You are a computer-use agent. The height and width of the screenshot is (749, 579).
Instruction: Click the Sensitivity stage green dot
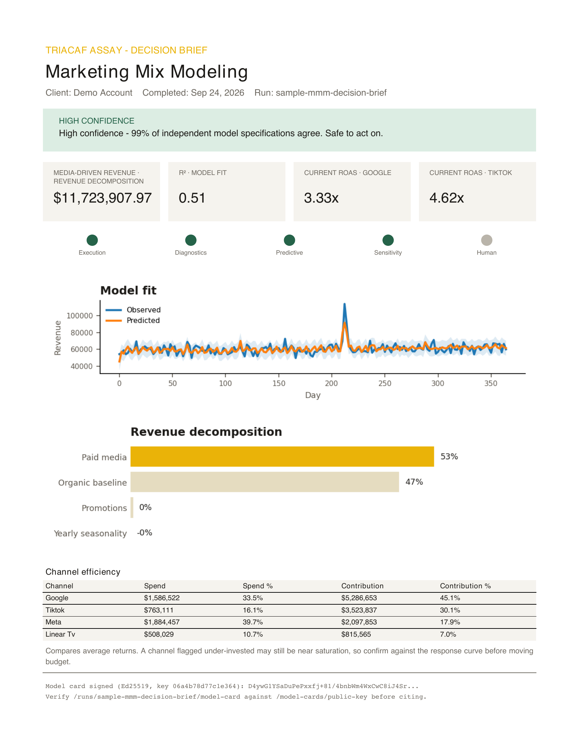click(x=388, y=240)
